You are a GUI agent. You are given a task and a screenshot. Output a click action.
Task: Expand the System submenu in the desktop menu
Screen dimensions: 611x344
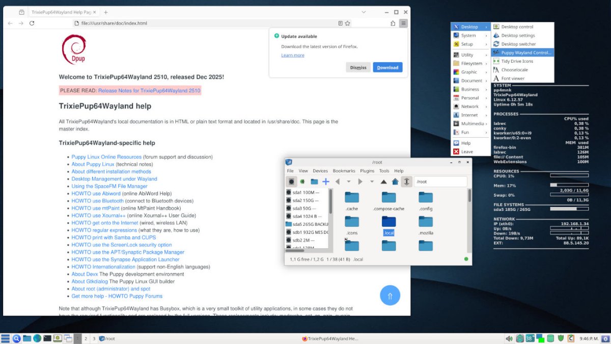pos(469,36)
